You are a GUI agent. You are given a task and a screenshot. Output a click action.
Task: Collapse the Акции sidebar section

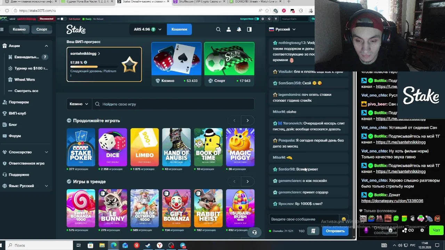click(46, 46)
